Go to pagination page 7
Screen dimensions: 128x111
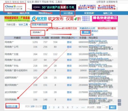72,107
